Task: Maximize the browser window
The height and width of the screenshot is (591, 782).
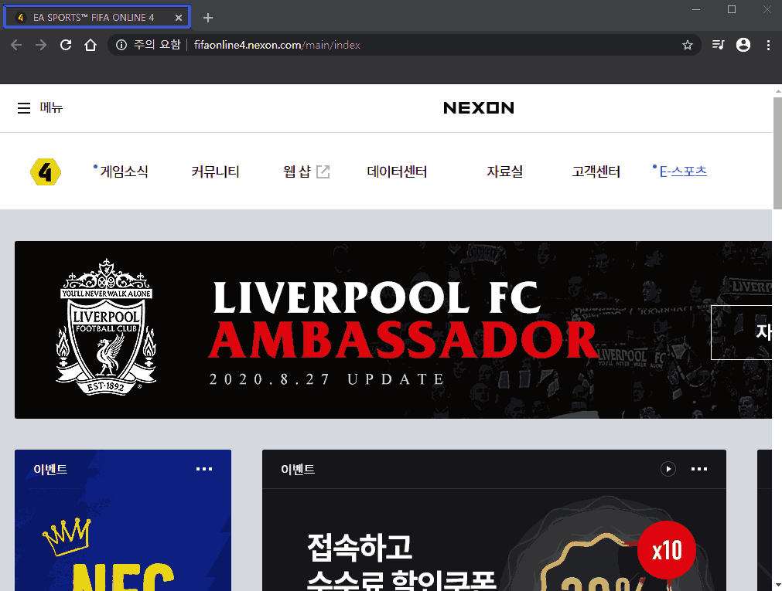Action: pyautogui.click(x=732, y=9)
